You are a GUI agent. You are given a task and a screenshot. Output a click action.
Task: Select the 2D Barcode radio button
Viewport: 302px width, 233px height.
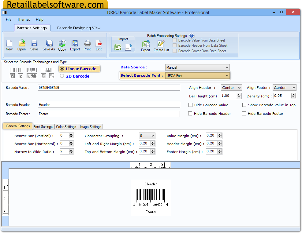click(62, 76)
